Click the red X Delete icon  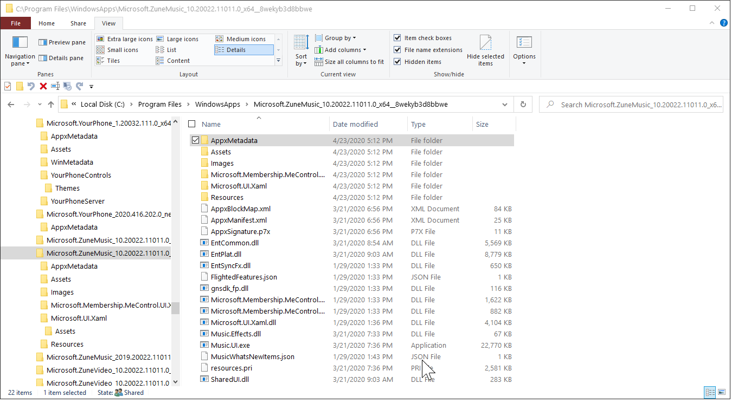[43, 86]
